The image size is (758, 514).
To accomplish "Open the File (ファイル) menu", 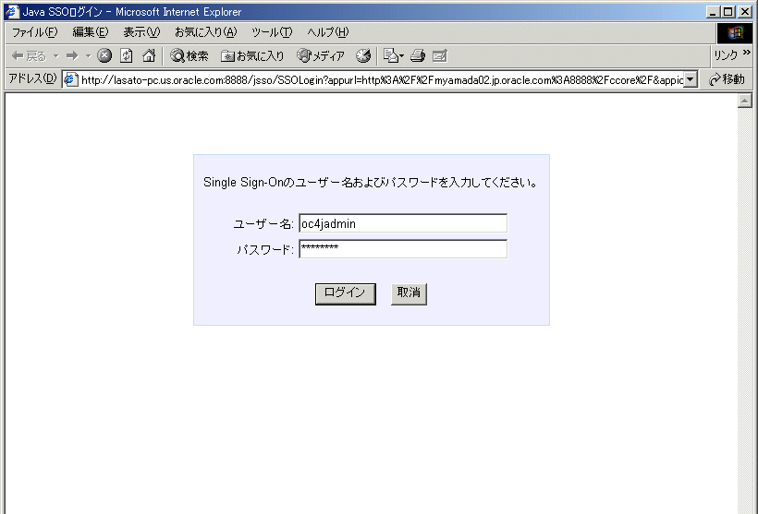I will click(34, 32).
